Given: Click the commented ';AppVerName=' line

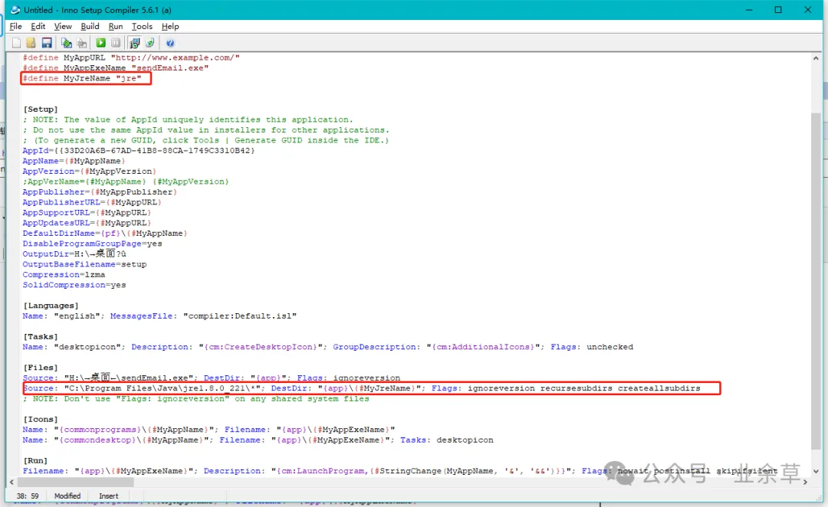Looking at the screenshot, I should [x=126, y=182].
